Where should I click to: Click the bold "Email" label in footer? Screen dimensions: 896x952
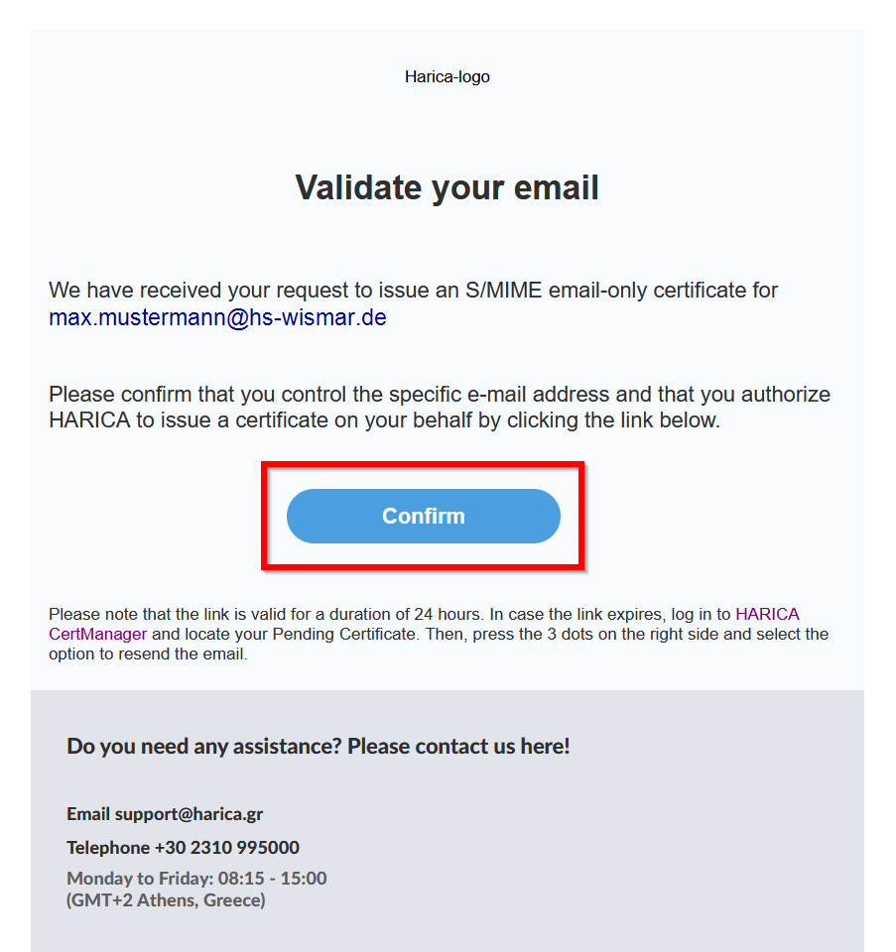click(x=88, y=814)
